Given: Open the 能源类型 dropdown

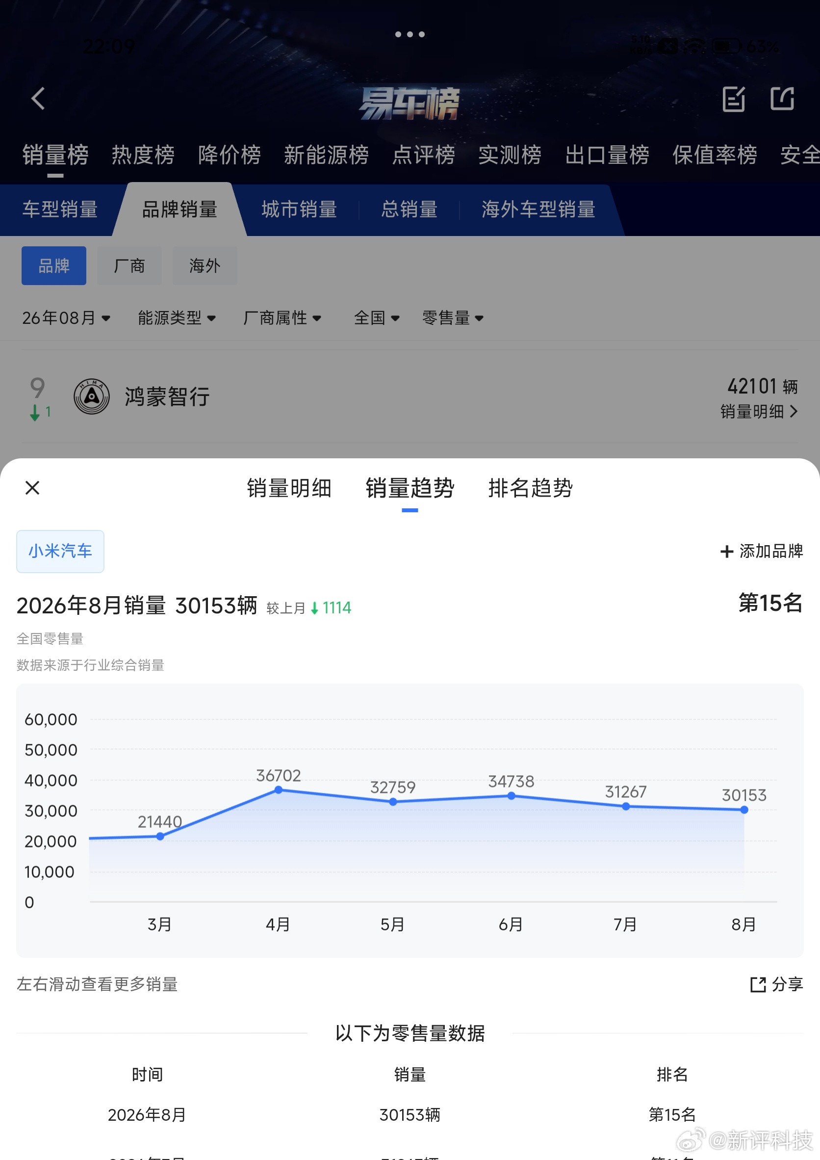Looking at the screenshot, I should (177, 318).
